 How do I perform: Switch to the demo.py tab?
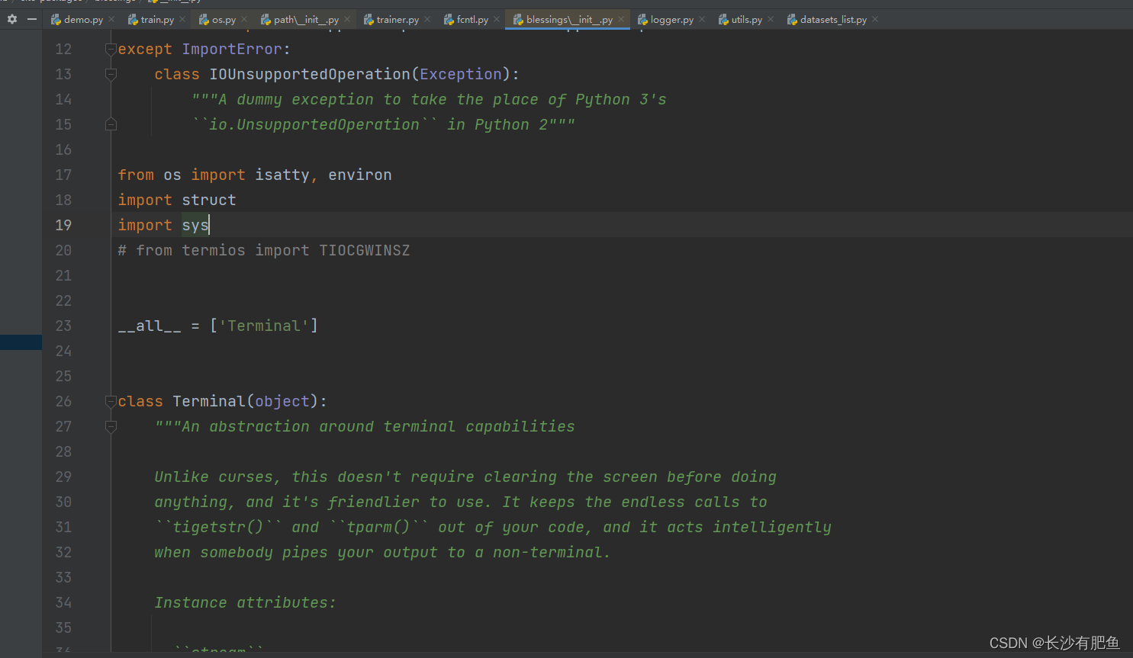(x=83, y=19)
